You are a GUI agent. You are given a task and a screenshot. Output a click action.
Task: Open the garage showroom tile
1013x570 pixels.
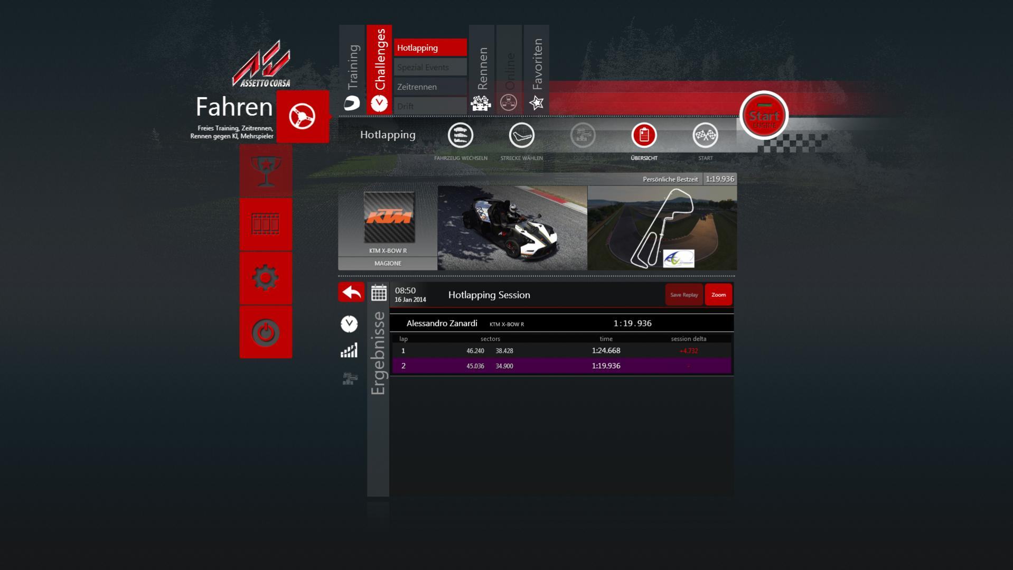point(266,224)
